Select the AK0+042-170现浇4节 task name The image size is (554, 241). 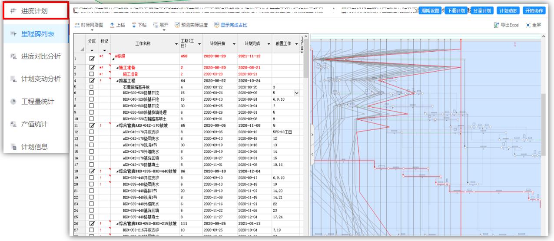tap(139, 145)
